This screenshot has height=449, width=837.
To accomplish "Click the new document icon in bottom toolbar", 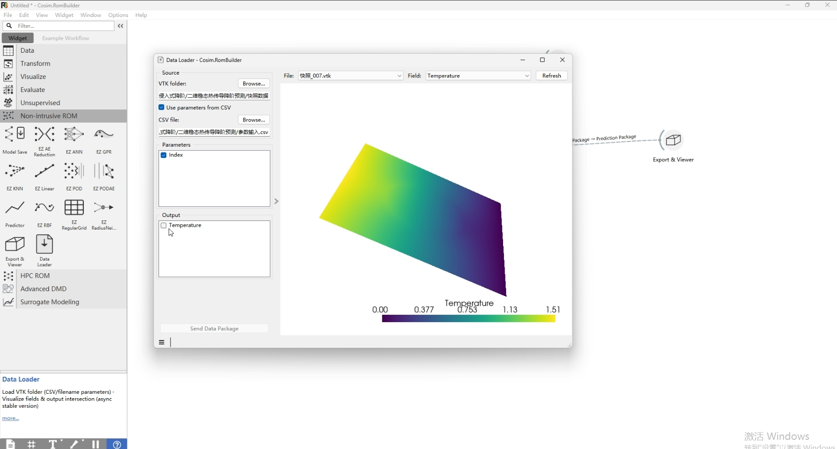I will point(10,444).
